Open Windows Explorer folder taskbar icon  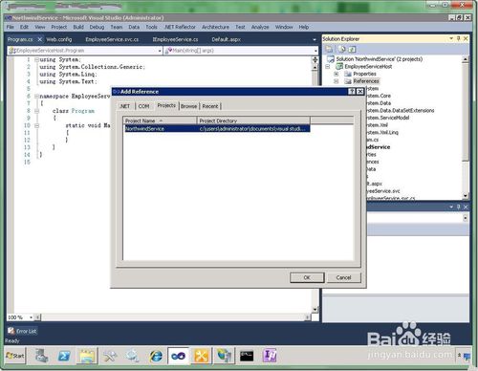87,356
